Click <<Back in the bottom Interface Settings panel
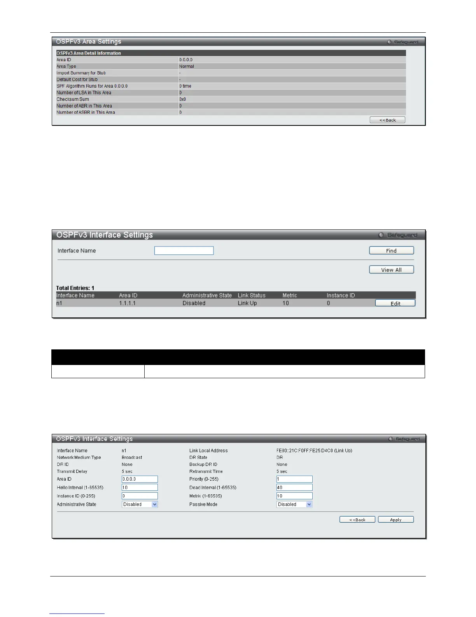The height and width of the screenshot is (617, 476). point(357,520)
